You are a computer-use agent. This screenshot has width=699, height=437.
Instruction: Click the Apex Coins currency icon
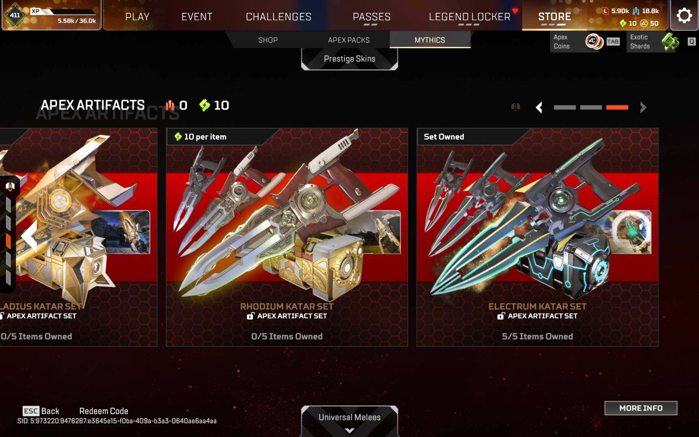[594, 41]
